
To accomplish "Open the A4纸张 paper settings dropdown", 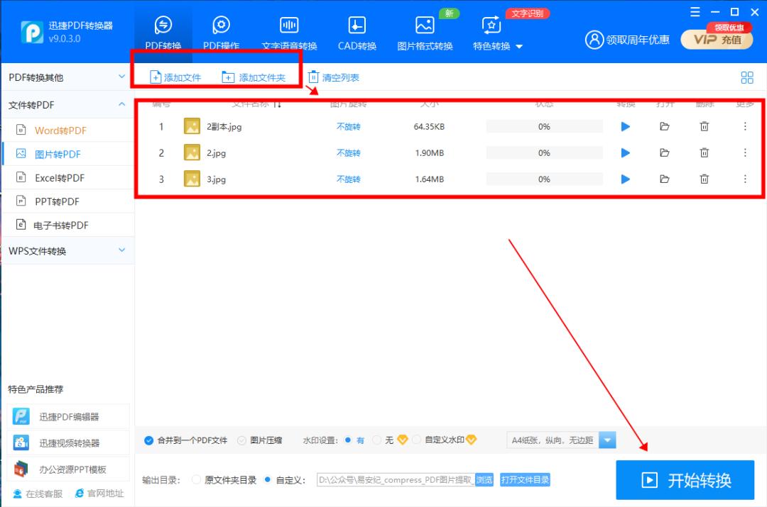I will (x=607, y=440).
